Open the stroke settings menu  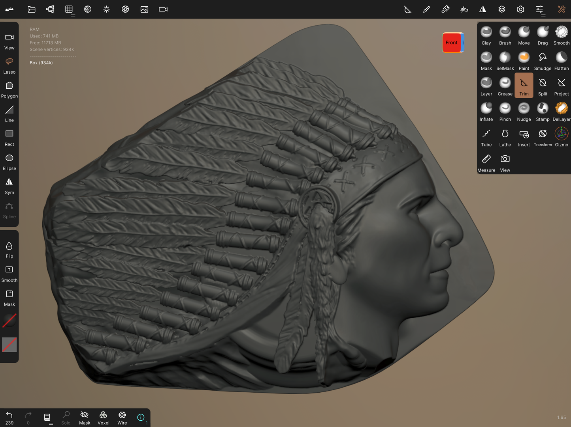pos(407,9)
